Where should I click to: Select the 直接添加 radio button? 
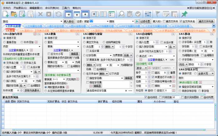(x=5, y=42)
